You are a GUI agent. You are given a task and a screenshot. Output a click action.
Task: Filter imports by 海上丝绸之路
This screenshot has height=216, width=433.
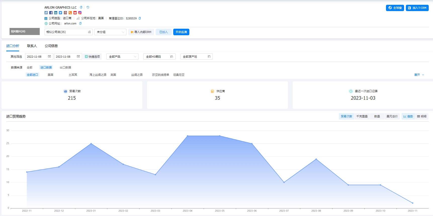pyautogui.click(x=98, y=75)
